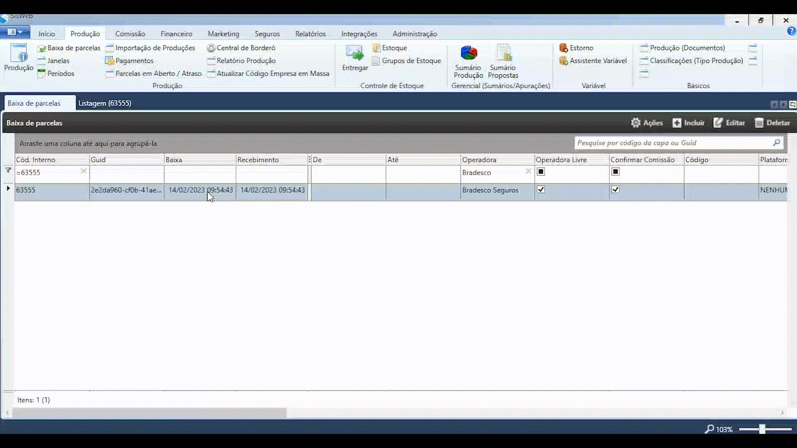Click the large Produção ribbon icon
Viewport: 797px width, 448px height.
[19, 54]
